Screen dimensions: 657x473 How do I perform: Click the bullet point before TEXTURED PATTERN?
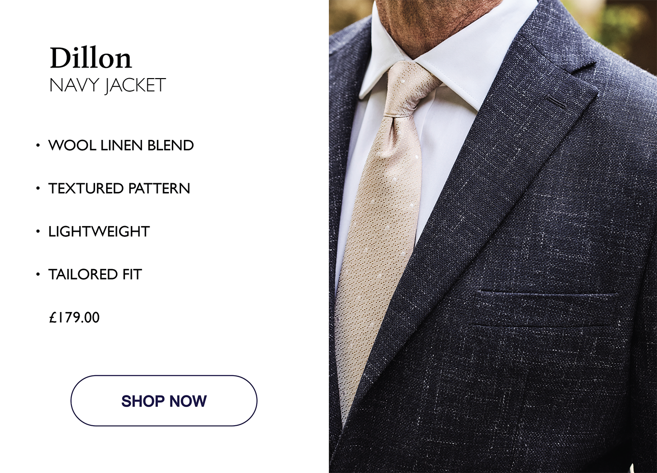38,188
